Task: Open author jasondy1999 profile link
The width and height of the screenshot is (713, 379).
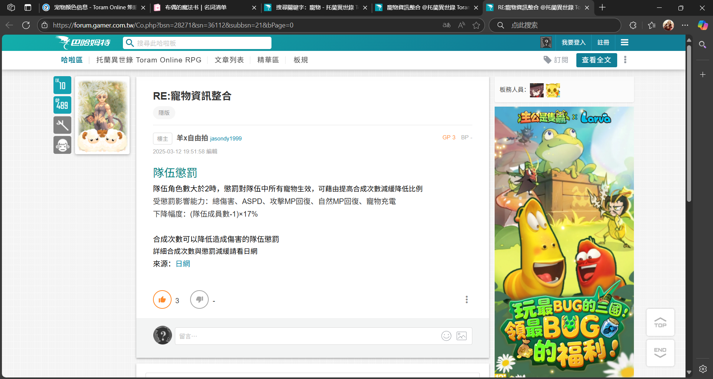Action: coord(226,139)
